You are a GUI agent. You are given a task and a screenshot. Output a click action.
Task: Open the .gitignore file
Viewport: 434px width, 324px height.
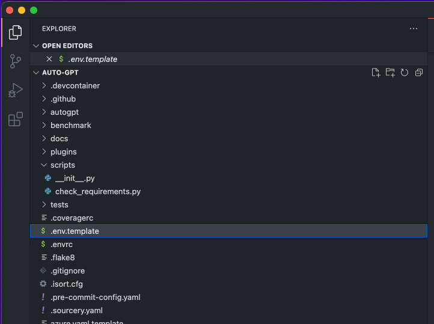pos(67,271)
